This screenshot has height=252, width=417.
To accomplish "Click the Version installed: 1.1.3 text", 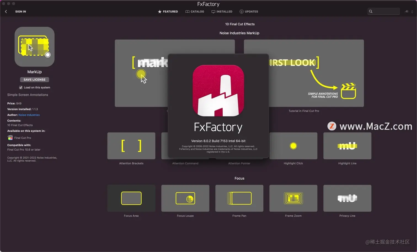I will point(23,109).
